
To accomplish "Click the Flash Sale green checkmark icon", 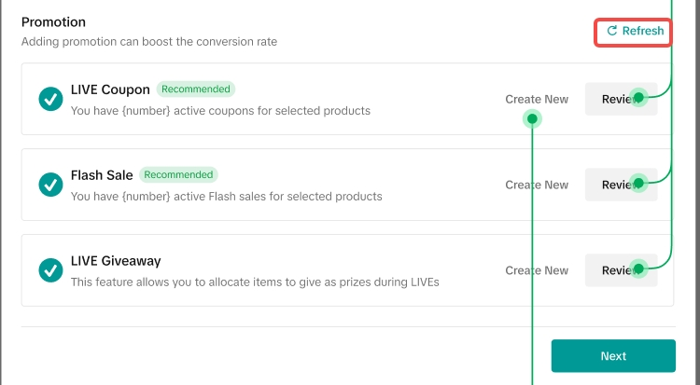I will point(50,185).
